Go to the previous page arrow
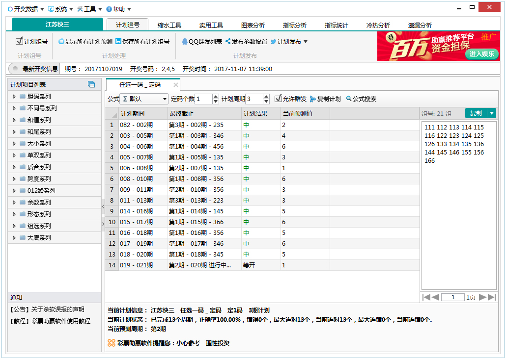Image resolution: width=506 pixels, height=360 pixels. pos(435,297)
